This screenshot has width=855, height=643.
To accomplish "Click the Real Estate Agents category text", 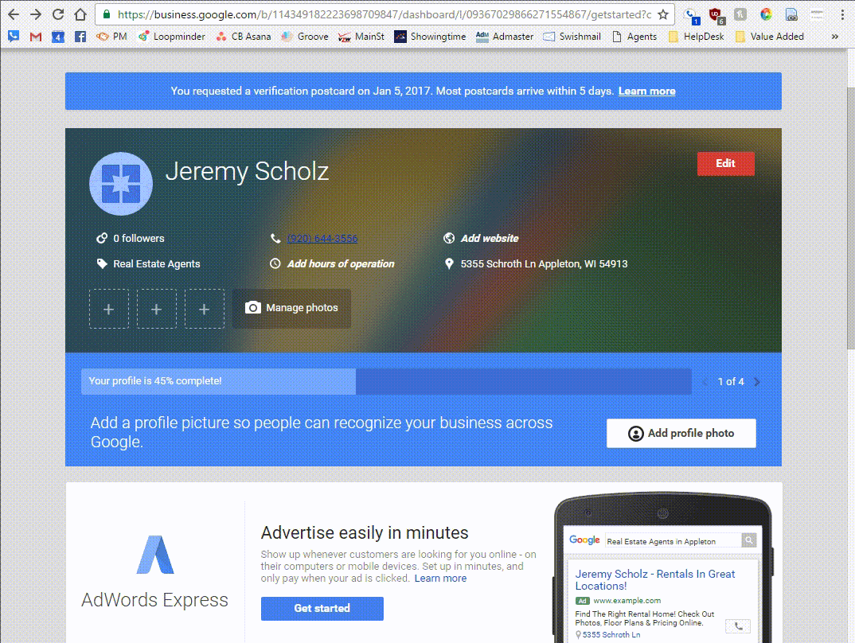I will (157, 263).
